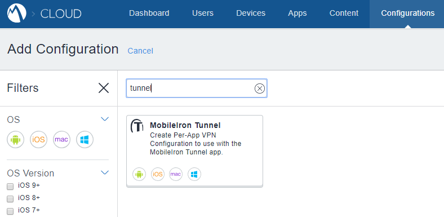Check the iOS 7+ checkbox
444x217 pixels.
tap(10, 211)
